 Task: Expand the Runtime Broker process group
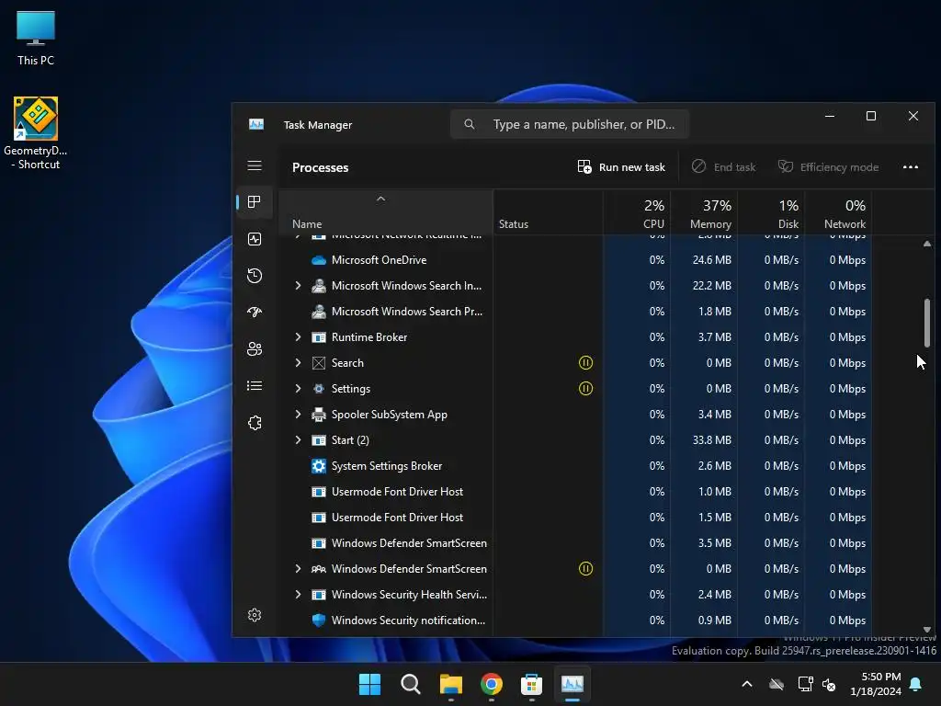coord(298,336)
